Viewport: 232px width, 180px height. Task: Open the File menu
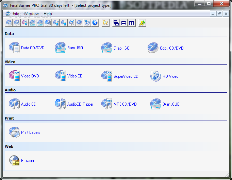tap(16, 14)
